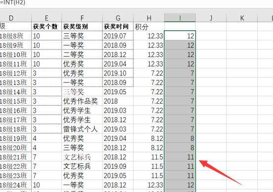Click count 3 in 18级18班 row
Screen dimensions: 273x192
[46, 129]
